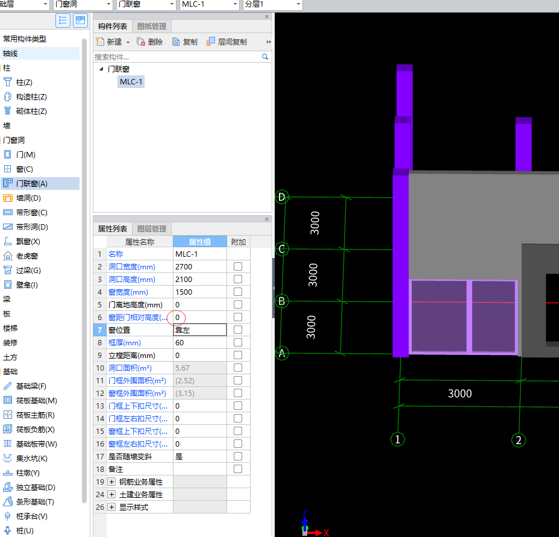Select the 筏板负筋(X) component
559x537 pixels.
coord(29,429)
